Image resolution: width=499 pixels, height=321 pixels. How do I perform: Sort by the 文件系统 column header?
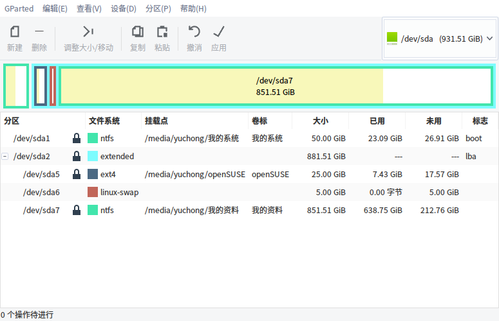pyautogui.click(x=113, y=121)
